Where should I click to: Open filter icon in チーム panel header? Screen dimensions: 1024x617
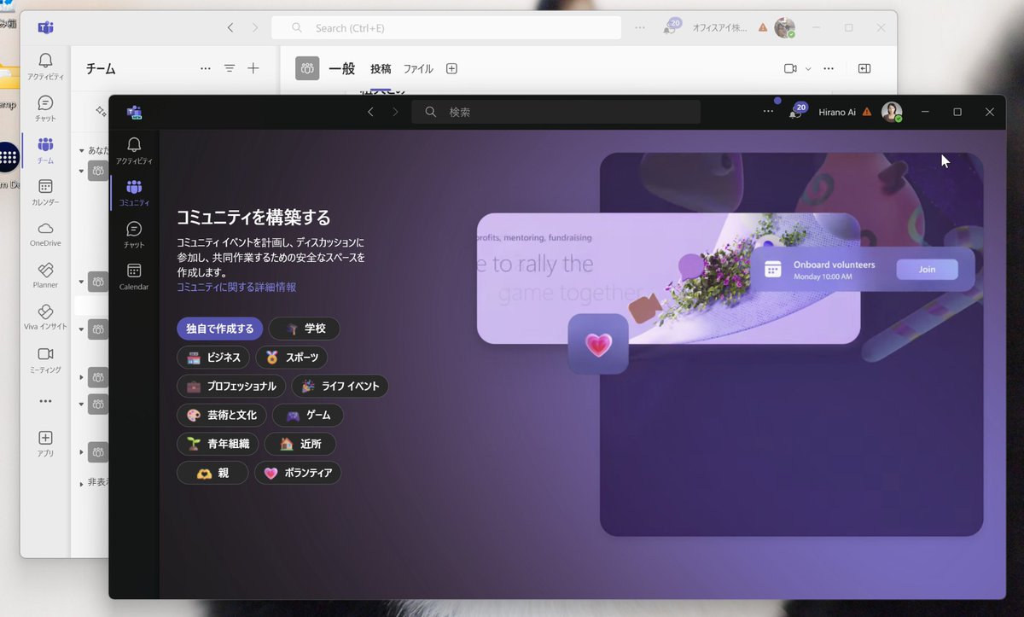point(230,68)
